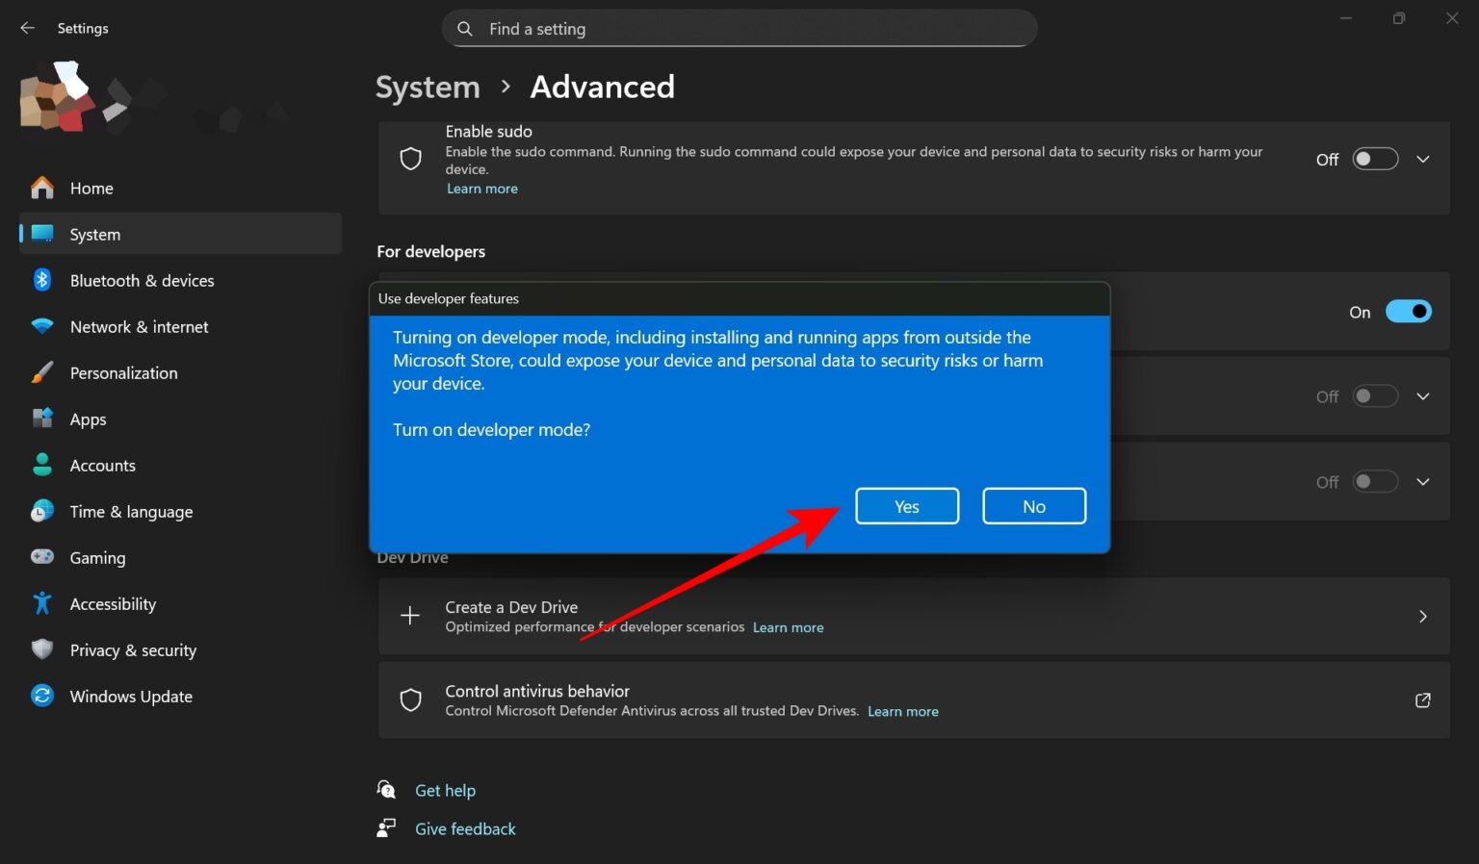This screenshot has height=864, width=1479.
Task: Click the user profile avatar picture
Action: (57, 96)
